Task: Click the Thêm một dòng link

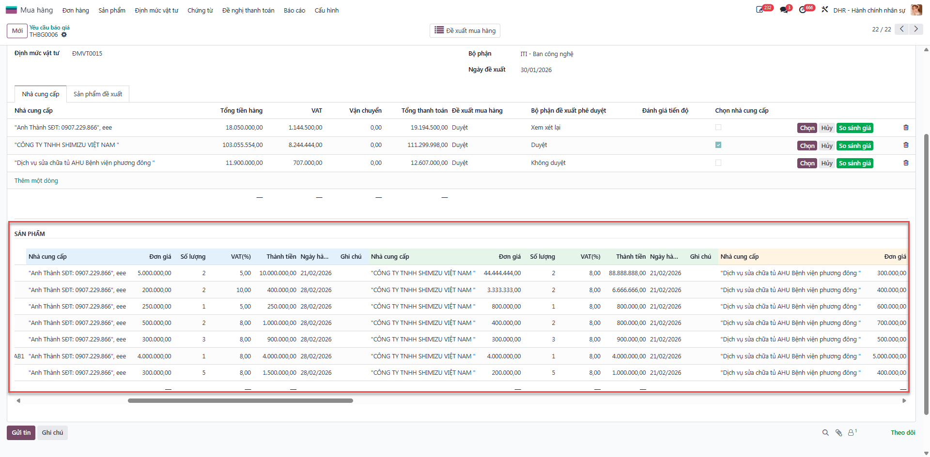Action: [36, 181]
